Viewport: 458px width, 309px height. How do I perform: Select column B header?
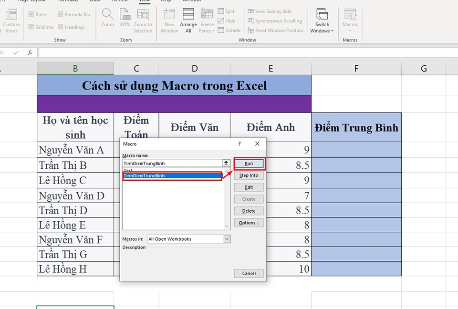(75, 68)
